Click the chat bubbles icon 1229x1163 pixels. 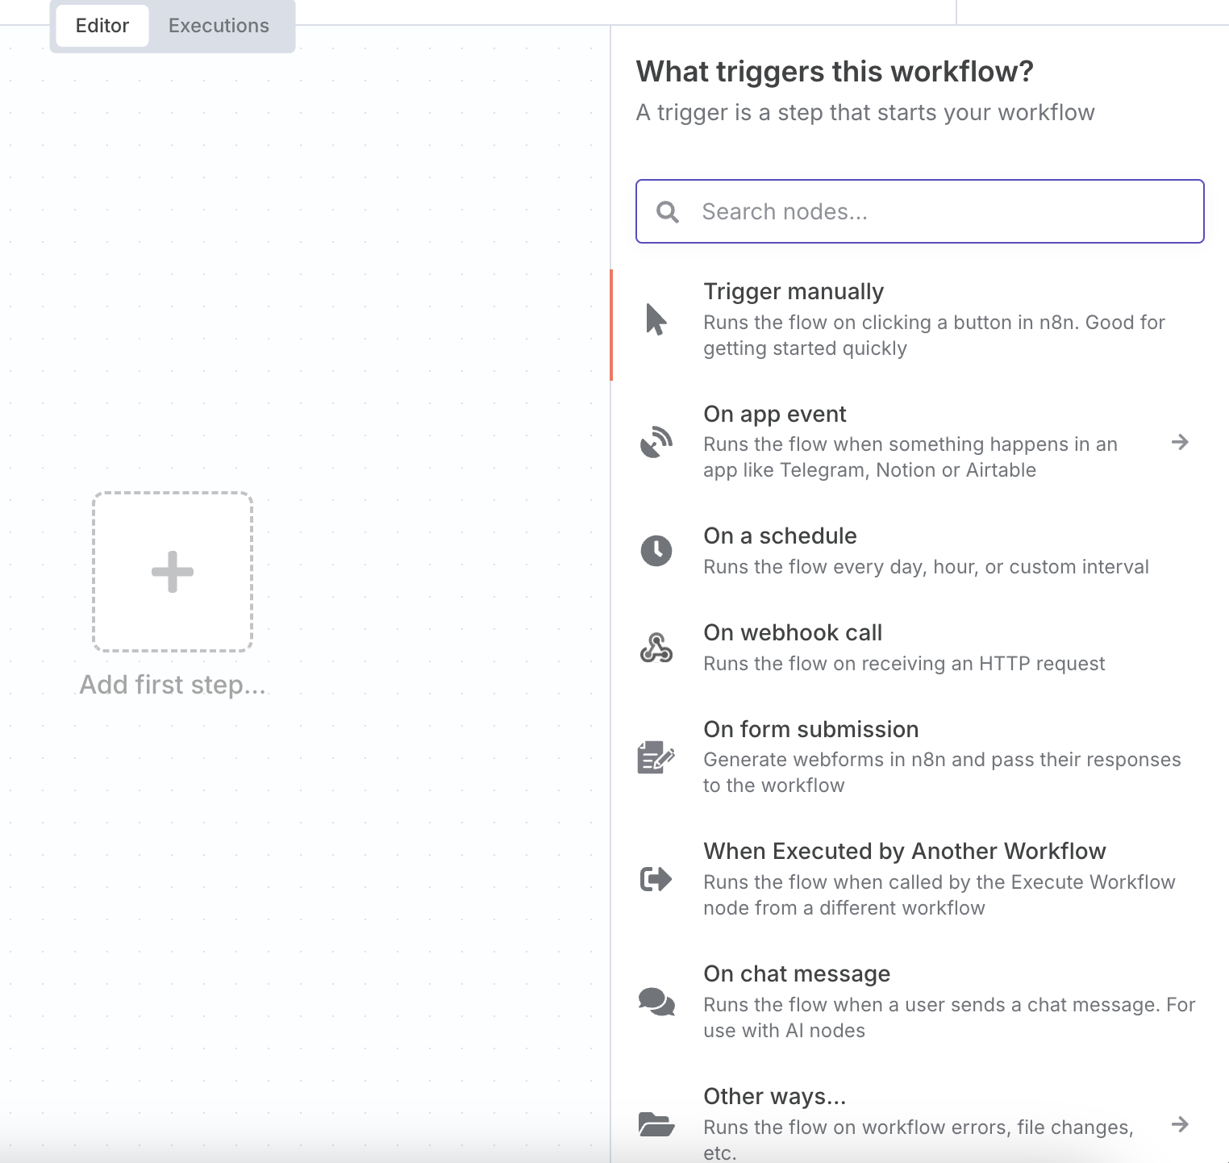click(x=656, y=1002)
